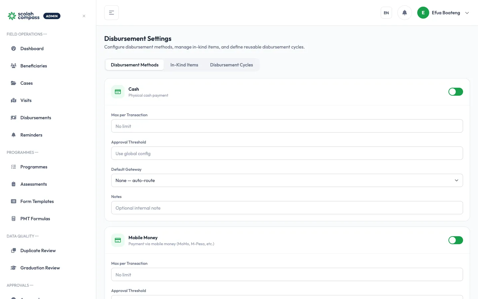
Task: Click the Dashboard gauge icon
Action: (x=14, y=49)
